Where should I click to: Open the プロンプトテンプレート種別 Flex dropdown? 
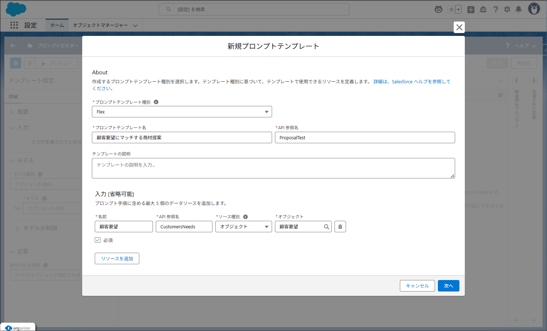point(182,112)
